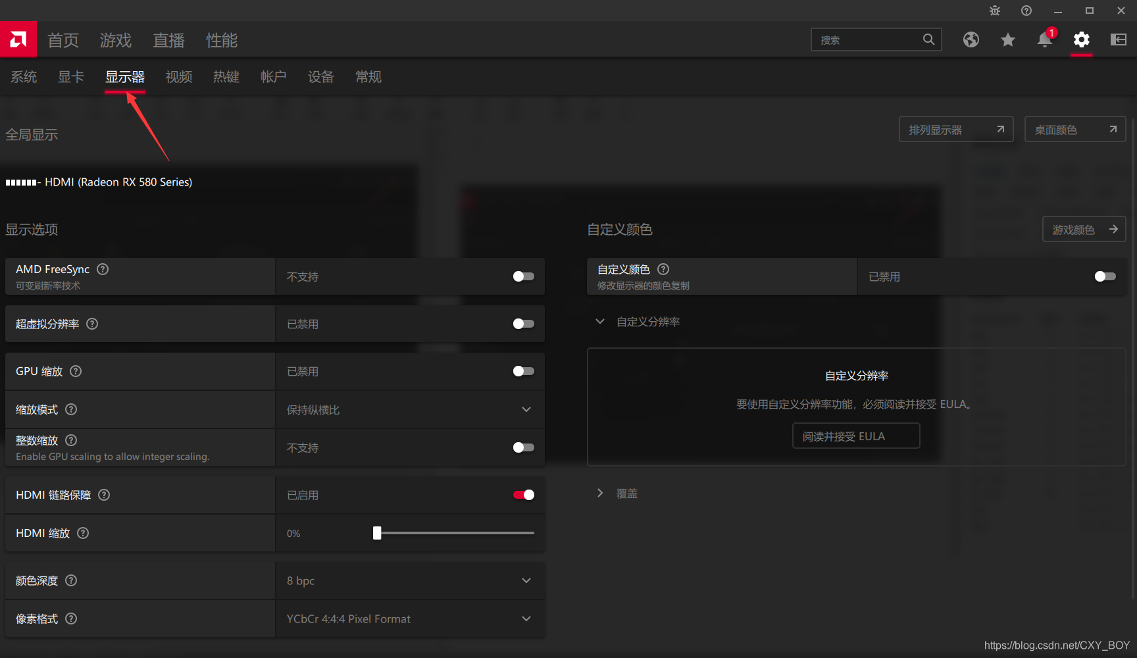Switch to 帐户 settings tab

coord(274,77)
